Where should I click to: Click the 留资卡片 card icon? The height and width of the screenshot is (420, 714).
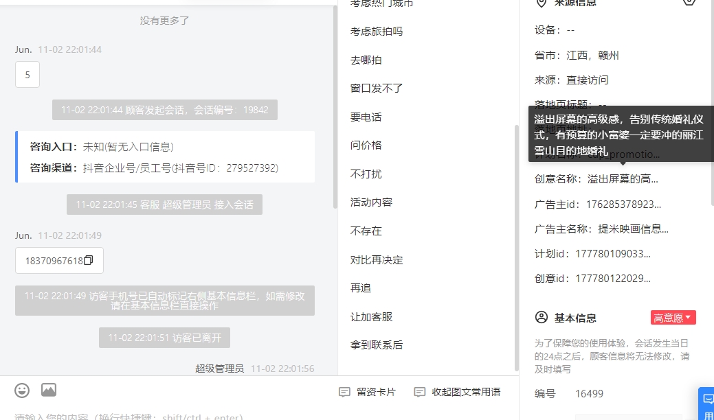345,392
